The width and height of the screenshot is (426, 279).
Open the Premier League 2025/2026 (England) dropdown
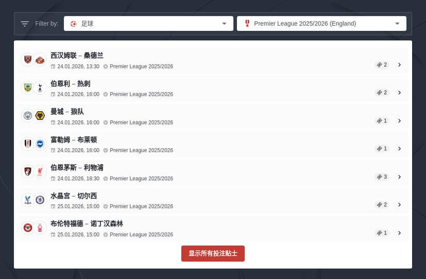point(321,24)
